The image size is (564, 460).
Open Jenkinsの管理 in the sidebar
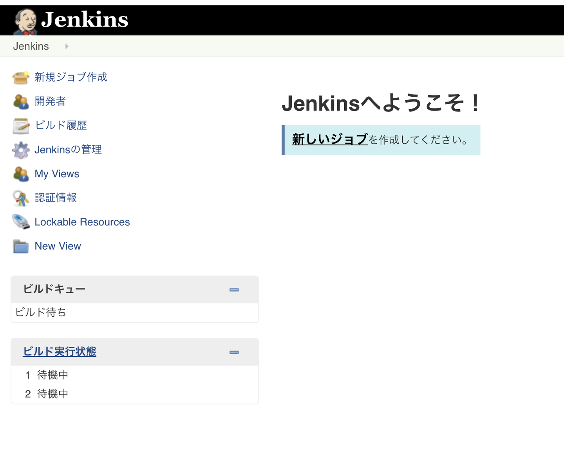click(x=68, y=150)
